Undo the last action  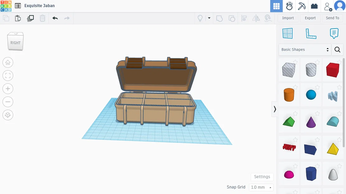[x=55, y=18]
